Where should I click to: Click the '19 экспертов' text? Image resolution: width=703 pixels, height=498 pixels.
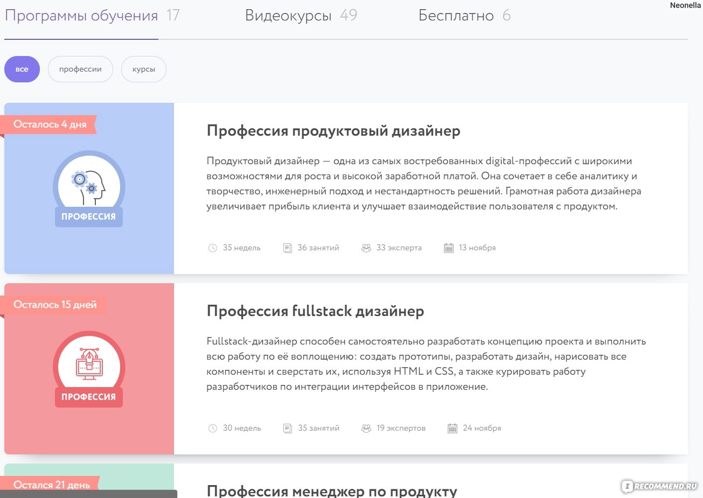coord(401,428)
